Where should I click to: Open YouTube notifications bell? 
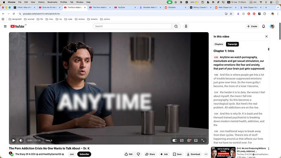click(x=263, y=26)
